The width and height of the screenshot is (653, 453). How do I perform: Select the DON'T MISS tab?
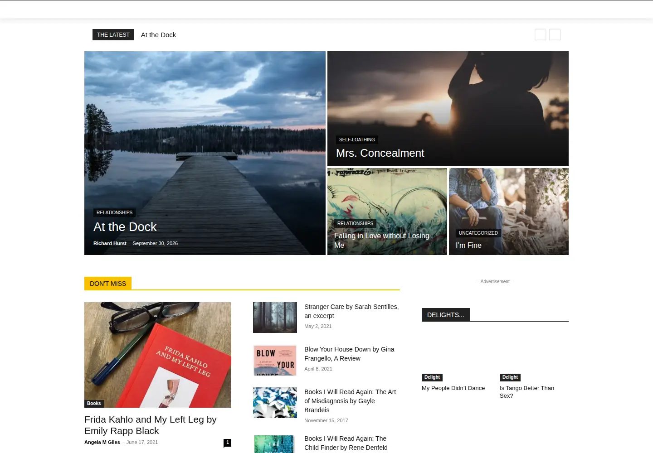[108, 284]
